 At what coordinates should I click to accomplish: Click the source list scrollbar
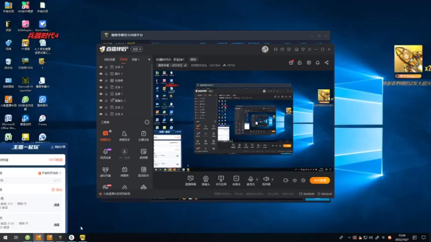[x=152, y=90]
